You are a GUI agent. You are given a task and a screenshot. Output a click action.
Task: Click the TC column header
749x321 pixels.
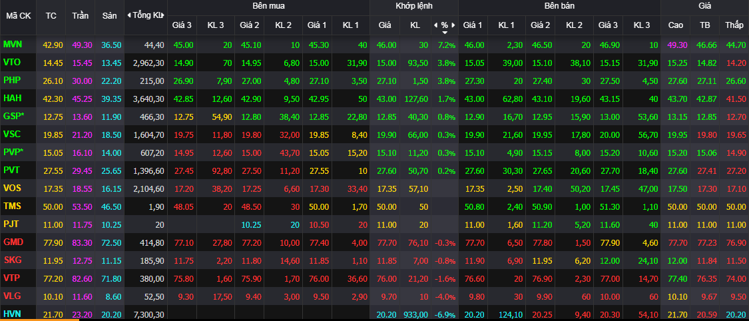[51, 15]
